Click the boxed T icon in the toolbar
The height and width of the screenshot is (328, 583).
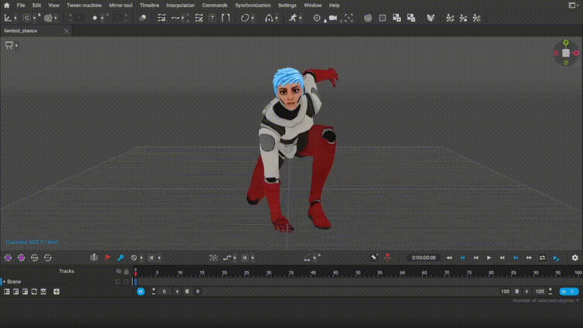(212, 18)
